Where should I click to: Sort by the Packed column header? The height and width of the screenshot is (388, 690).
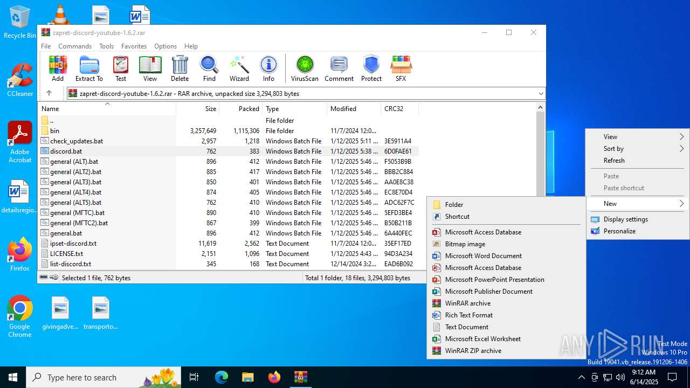(x=241, y=108)
